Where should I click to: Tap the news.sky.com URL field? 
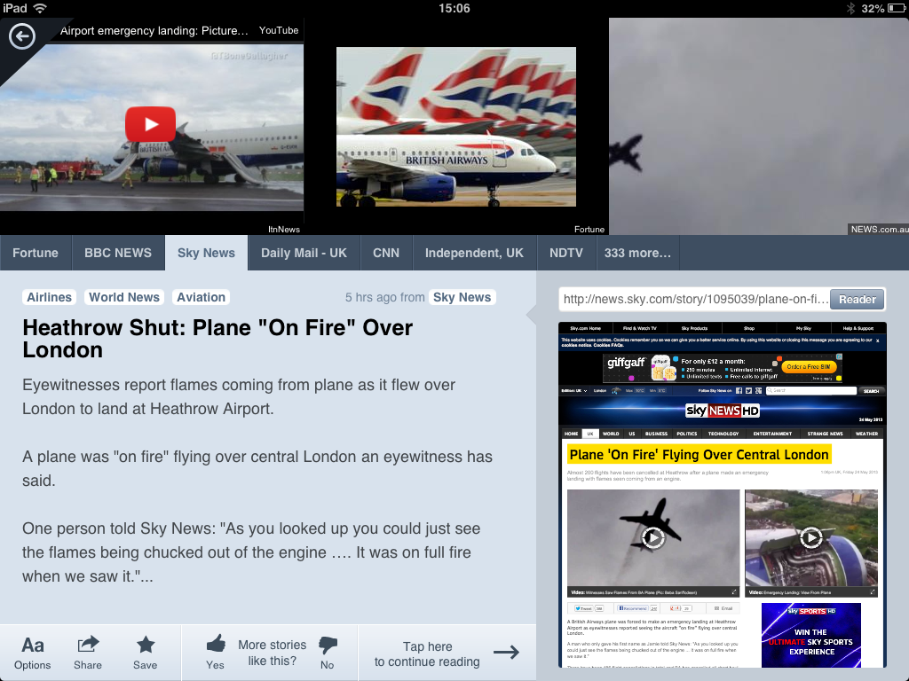[x=695, y=300]
